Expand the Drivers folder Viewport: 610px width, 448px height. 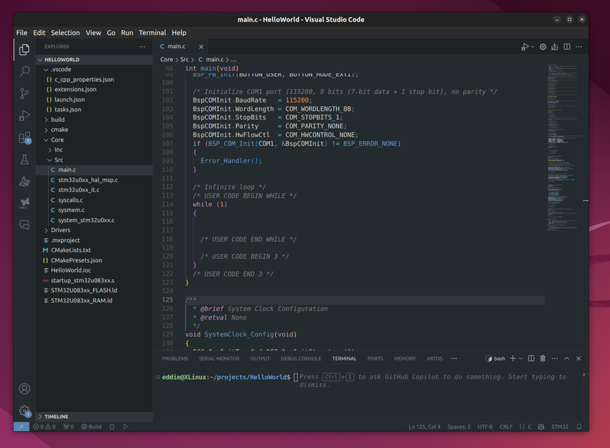[x=60, y=230]
